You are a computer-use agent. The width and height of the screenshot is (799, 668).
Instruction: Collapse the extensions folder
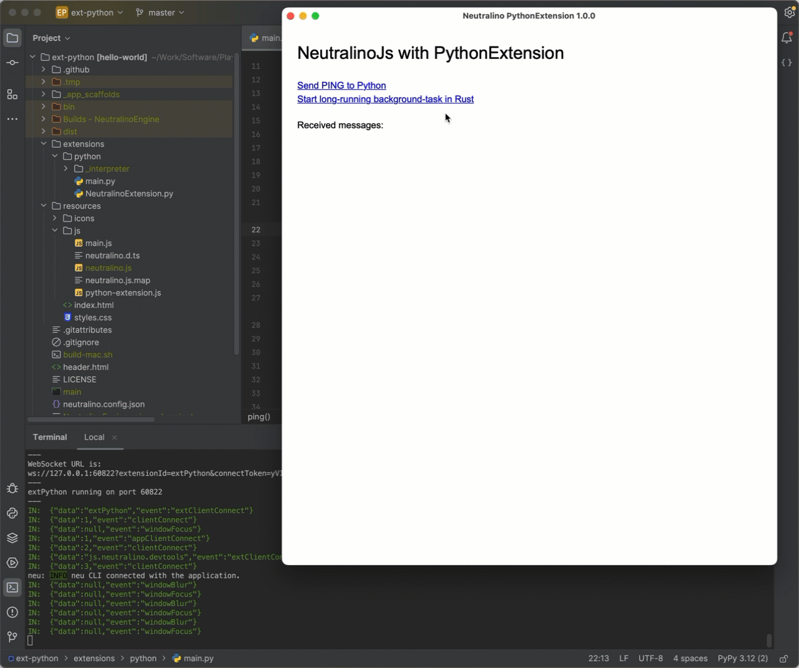pyautogui.click(x=44, y=144)
